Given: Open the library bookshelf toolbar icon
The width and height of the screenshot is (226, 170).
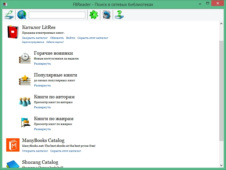Looking at the screenshot, I should click(9, 15).
